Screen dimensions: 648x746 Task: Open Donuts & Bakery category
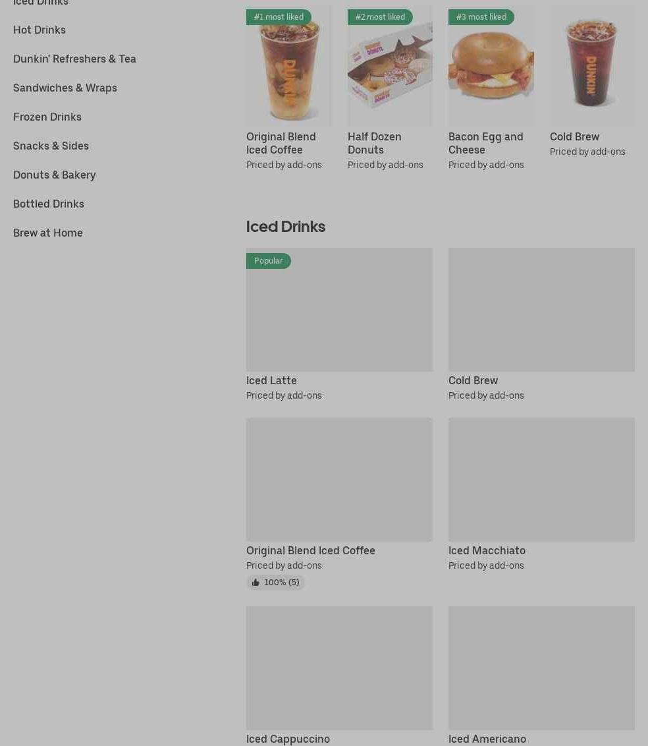[54, 175]
